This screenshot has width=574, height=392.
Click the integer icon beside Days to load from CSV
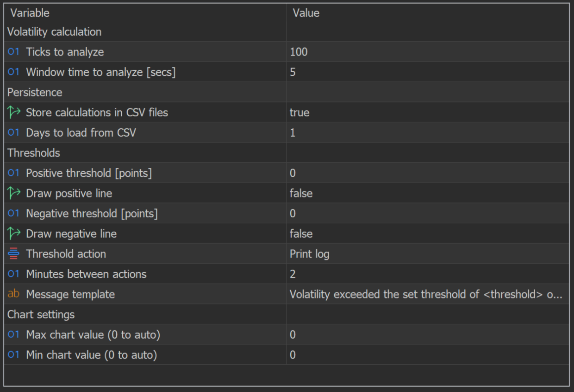click(x=13, y=133)
